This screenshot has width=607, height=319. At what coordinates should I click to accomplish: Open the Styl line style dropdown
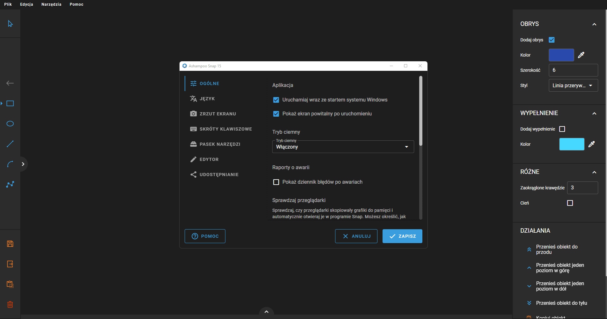point(573,85)
